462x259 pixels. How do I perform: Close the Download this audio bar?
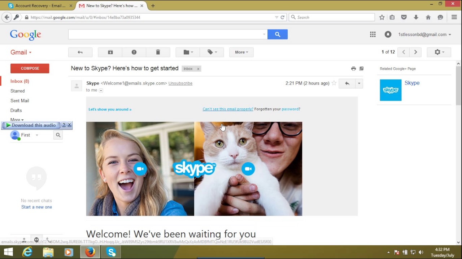(x=69, y=125)
